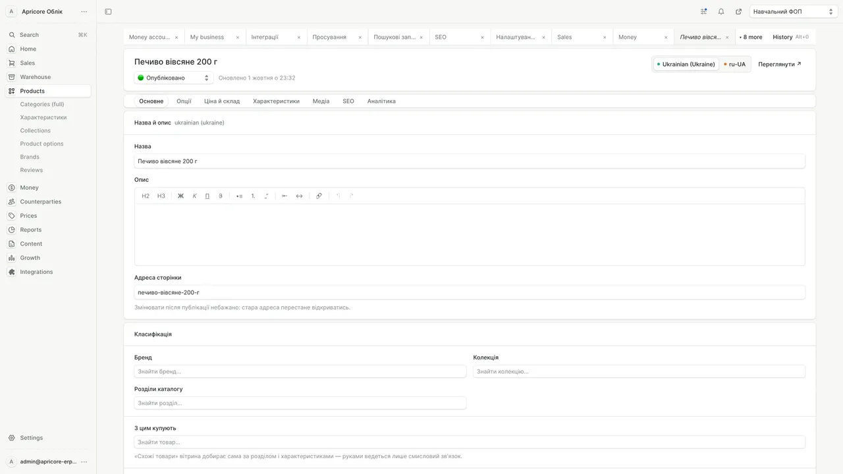Viewport: 843px width, 474px height.
Task: Click the Search magnifier icon in sidebar
Action: [12, 35]
